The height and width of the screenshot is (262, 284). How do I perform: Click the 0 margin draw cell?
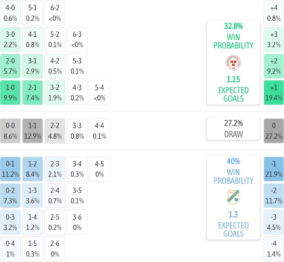[x=274, y=130]
